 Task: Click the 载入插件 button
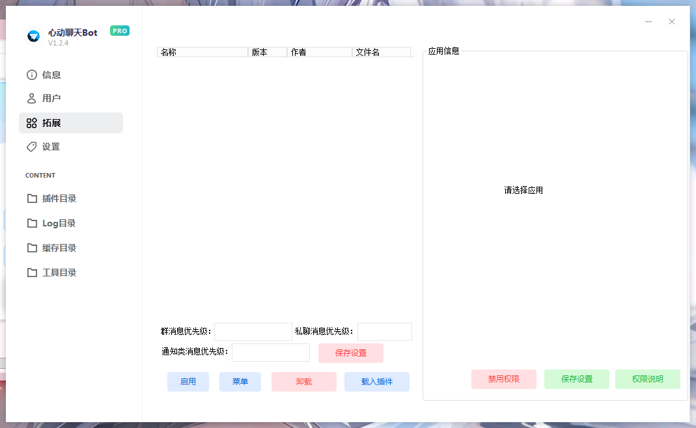[x=377, y=382]
